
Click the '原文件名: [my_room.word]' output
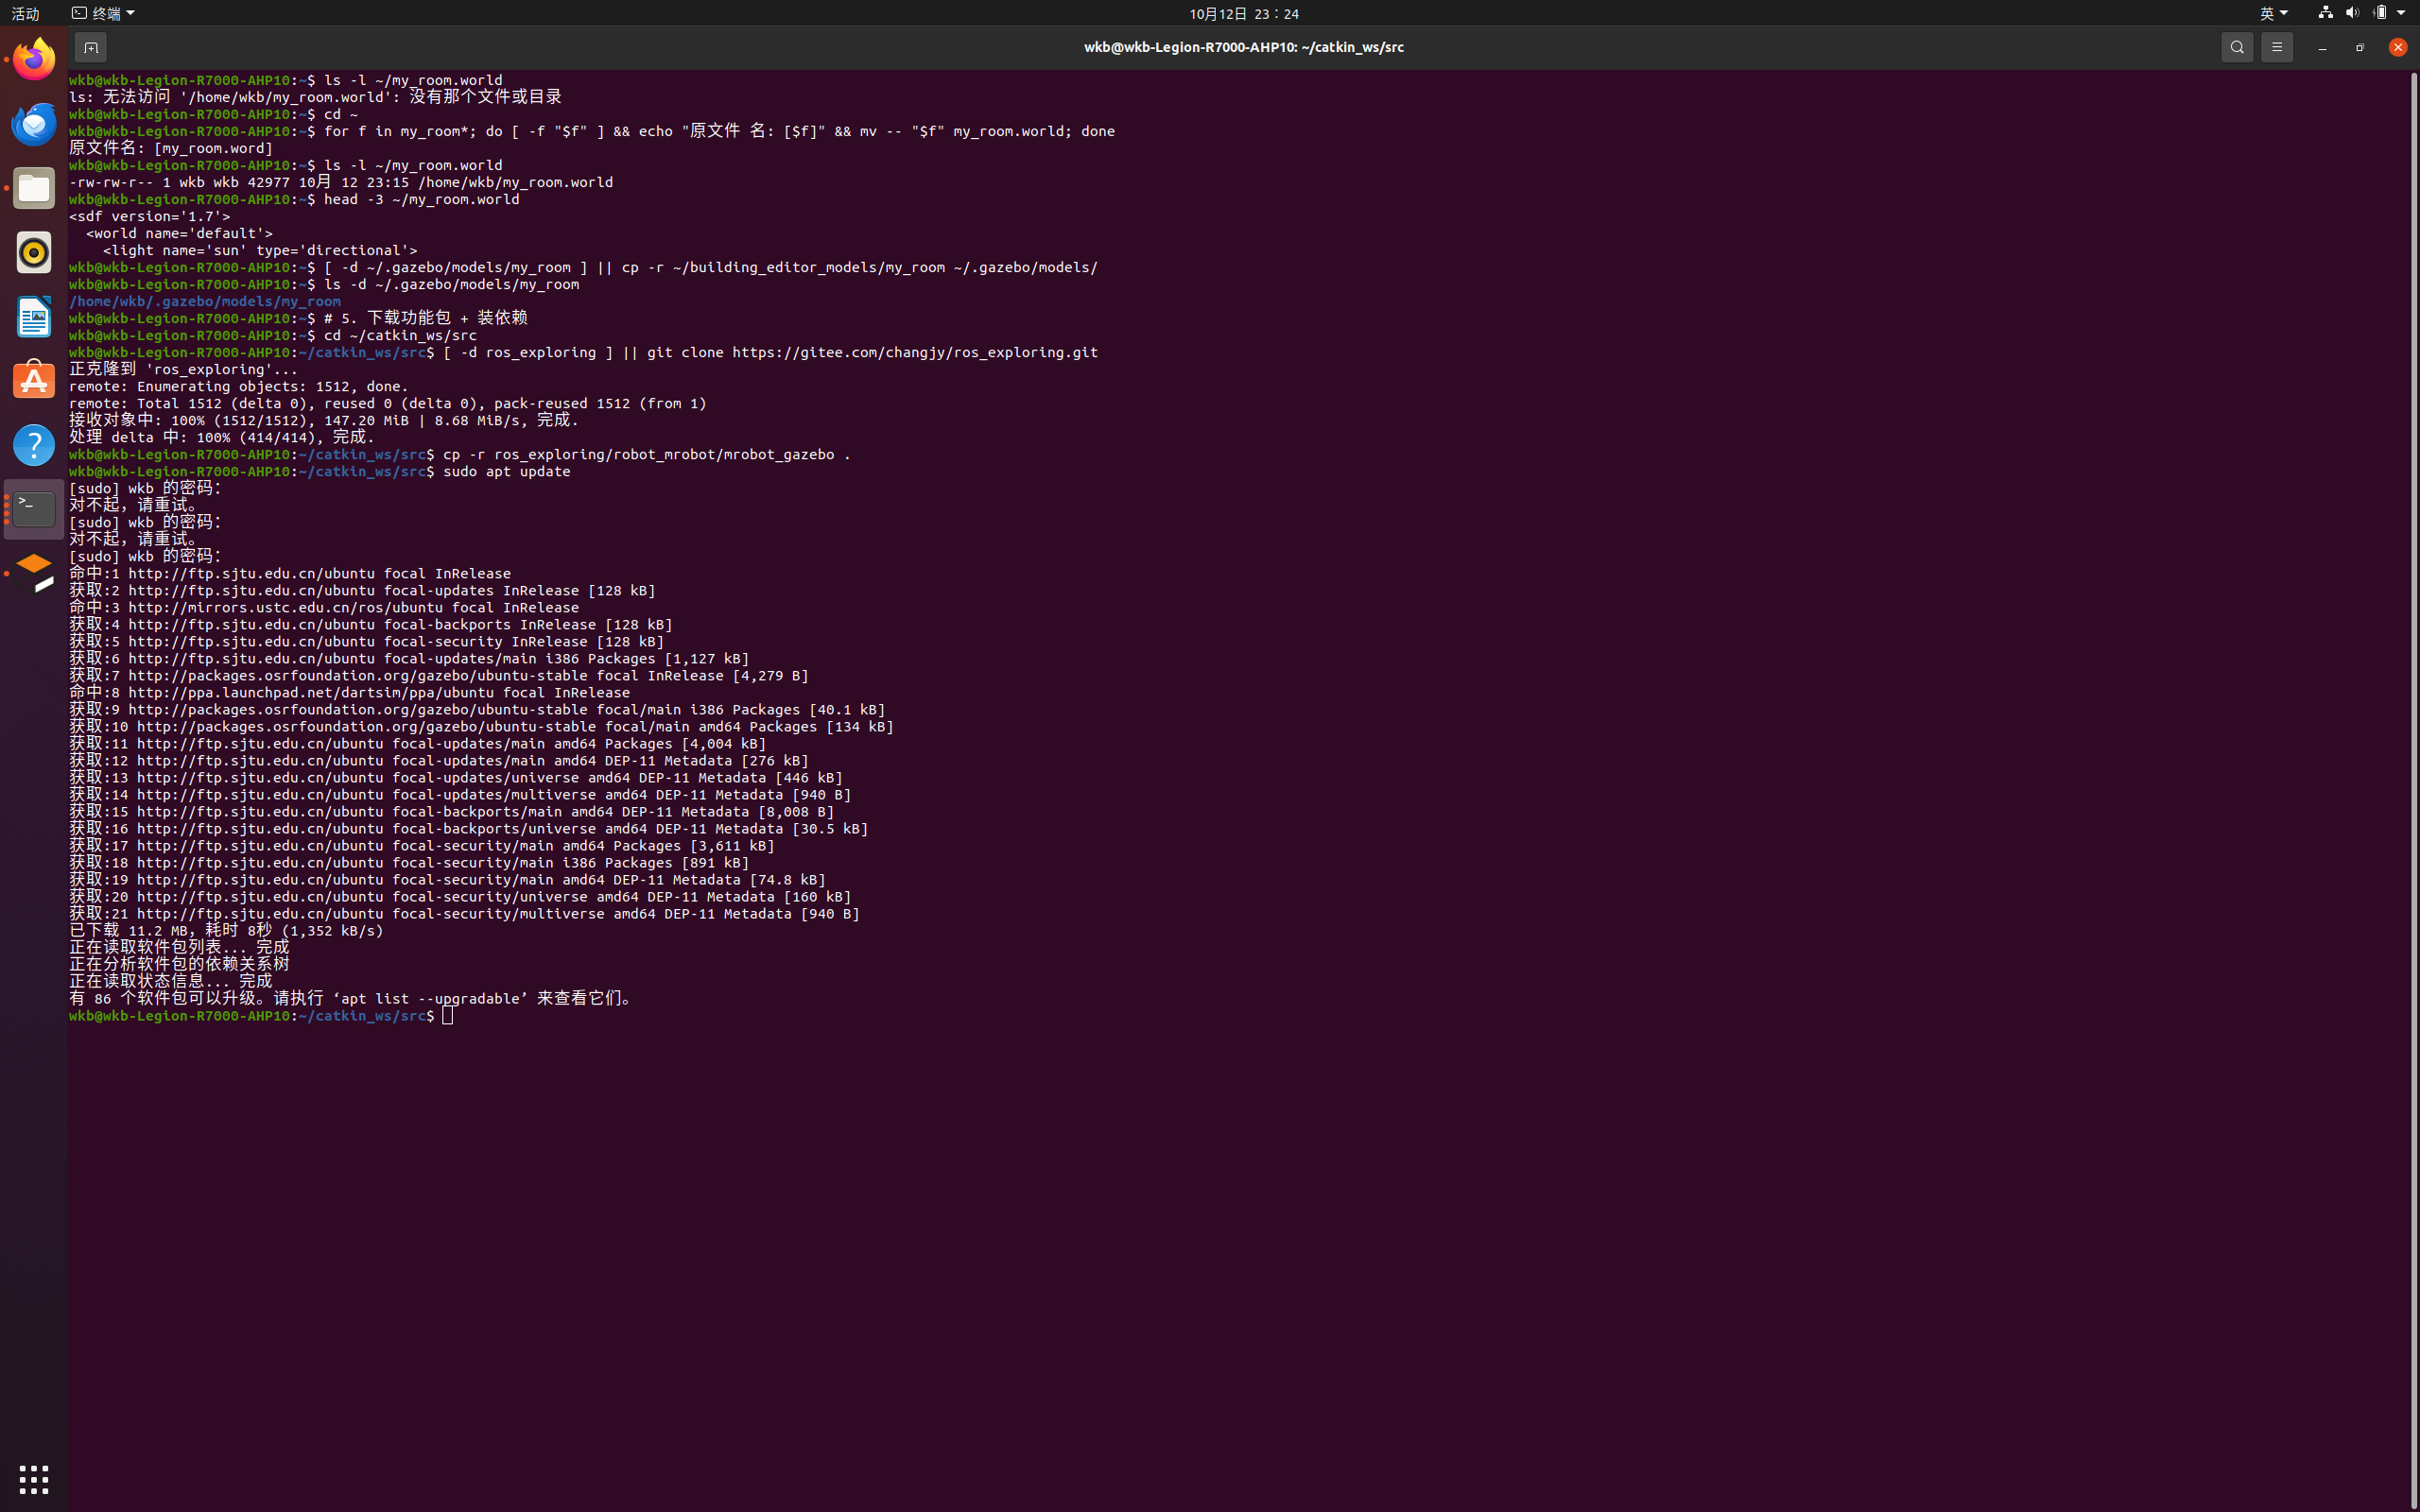170,148
